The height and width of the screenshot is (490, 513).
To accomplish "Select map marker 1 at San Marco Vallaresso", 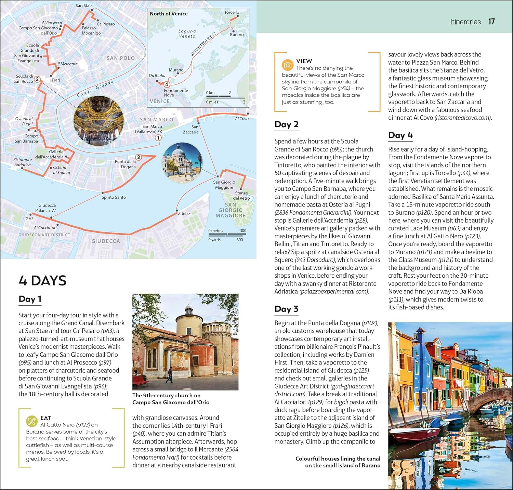I will click(158, 138).
